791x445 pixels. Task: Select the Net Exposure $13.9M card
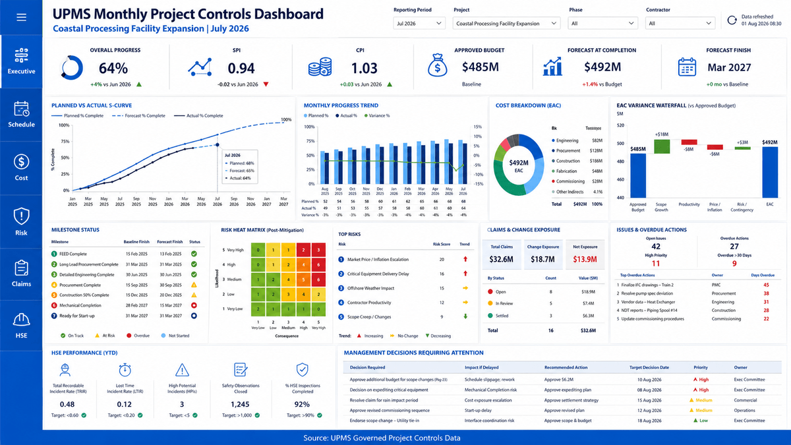(x=584, y=253)
